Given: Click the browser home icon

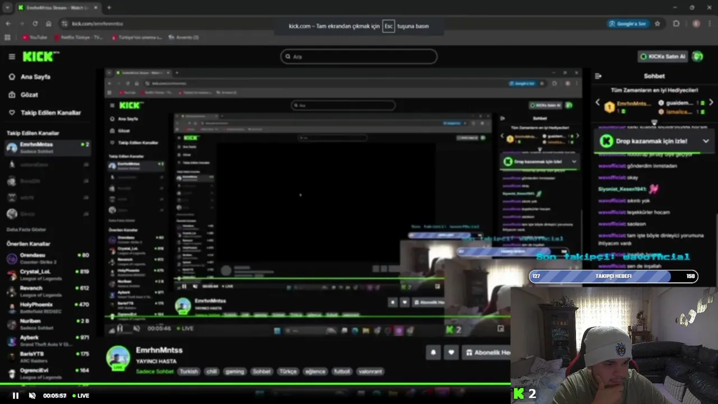Looking at the screenshot, I should [49, 24].
